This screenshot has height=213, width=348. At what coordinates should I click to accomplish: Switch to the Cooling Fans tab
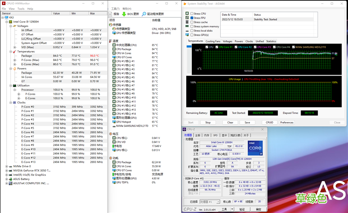[213, 41]
